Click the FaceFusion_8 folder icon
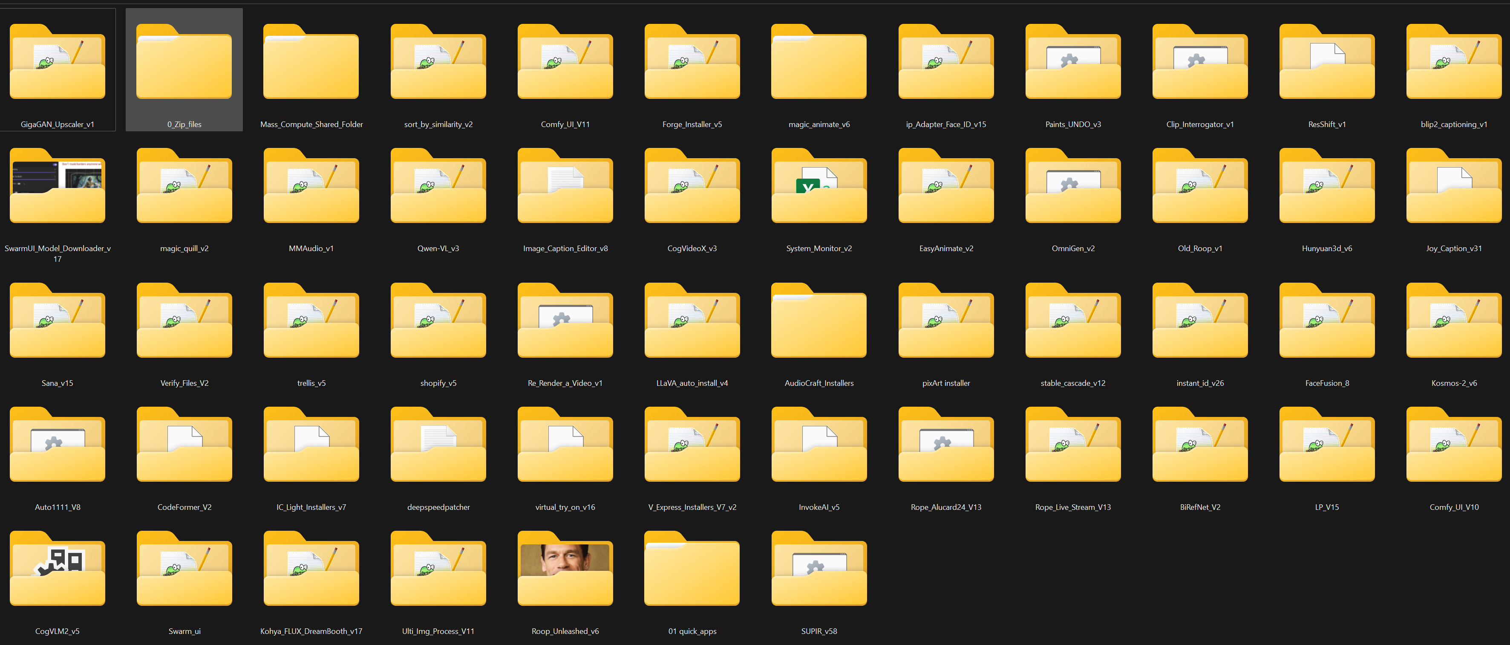Screen dimensions: 1510x645 pyautogui.click(x=1326, y=322)
